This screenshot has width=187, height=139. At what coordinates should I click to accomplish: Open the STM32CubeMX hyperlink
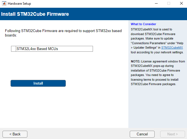[172, 48]
